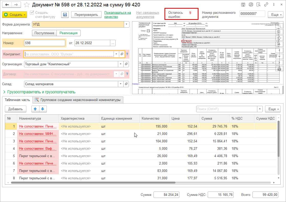Move row up with blue up arrow
This screenshot has width=286, height=202.
(35, 109)
